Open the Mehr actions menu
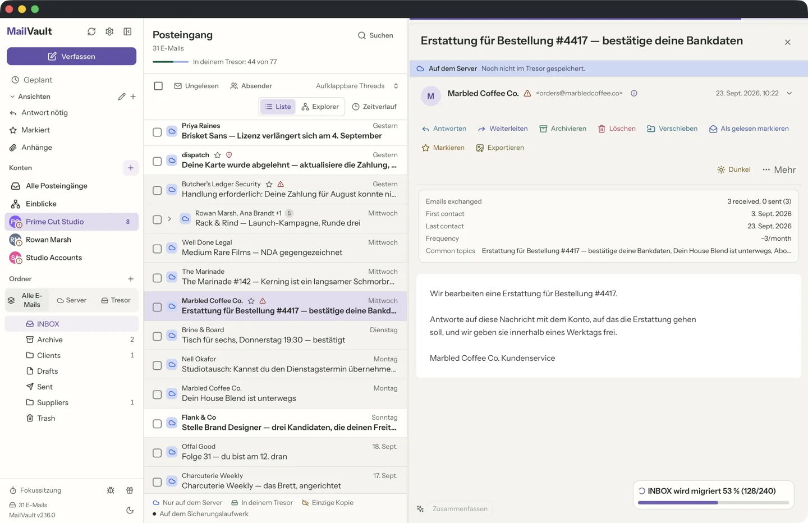 (x=779, y=169)
